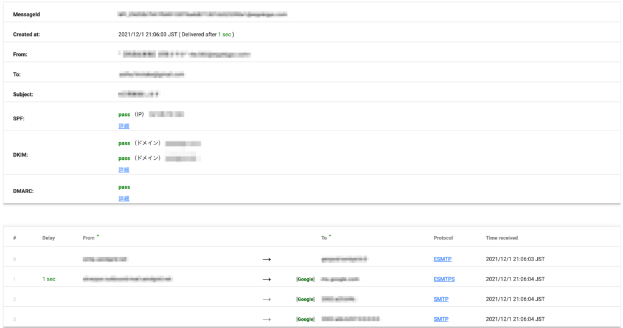The image size is (623, 328).
Task: Open the DKIM details link
Action: click(124, 169)
